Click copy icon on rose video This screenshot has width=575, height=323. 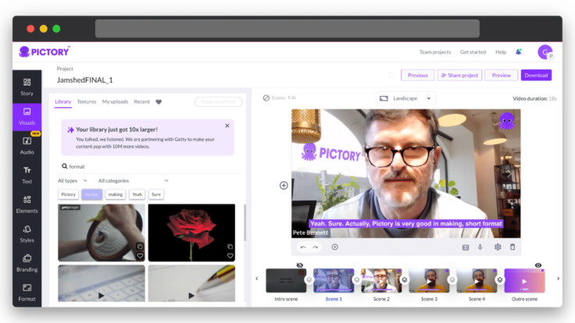(230, 247)
